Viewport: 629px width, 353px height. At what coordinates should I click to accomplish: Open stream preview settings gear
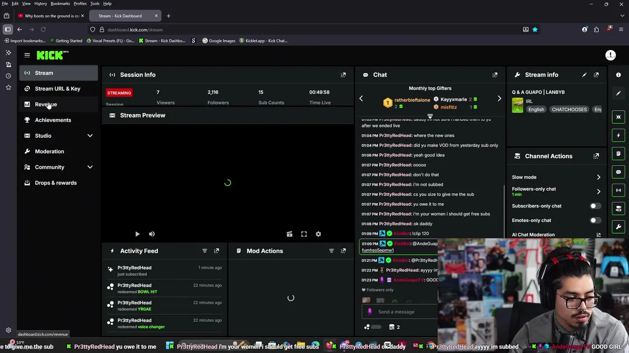[x=318, y=234]
